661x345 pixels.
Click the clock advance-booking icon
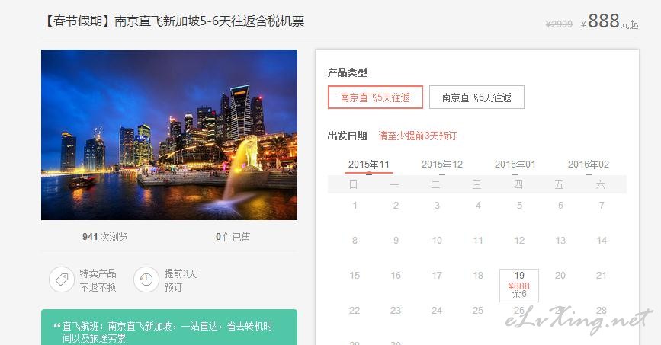click(x=146, y=280)
